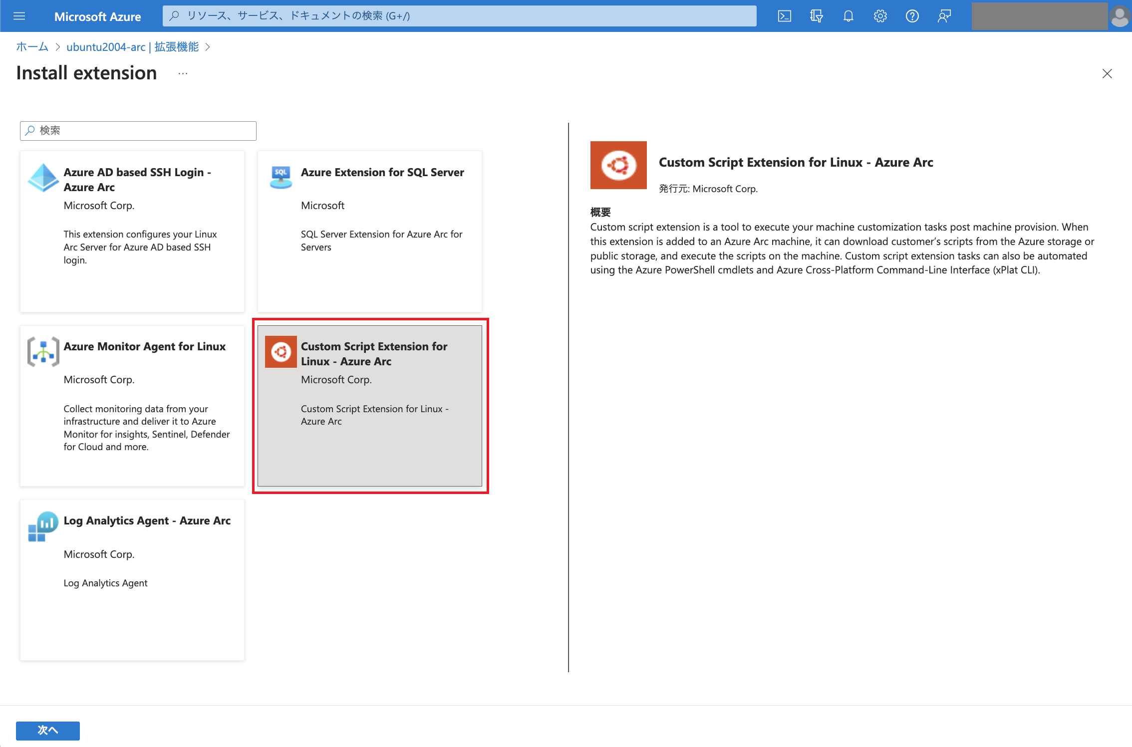1132x747 pixels.
Task: Click the Azure AD SSH Login pyramid icon
Action: pyautogui.click(x=43, y=178)
